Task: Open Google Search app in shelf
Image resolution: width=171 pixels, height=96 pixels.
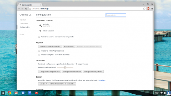Action: click(23, 93)
